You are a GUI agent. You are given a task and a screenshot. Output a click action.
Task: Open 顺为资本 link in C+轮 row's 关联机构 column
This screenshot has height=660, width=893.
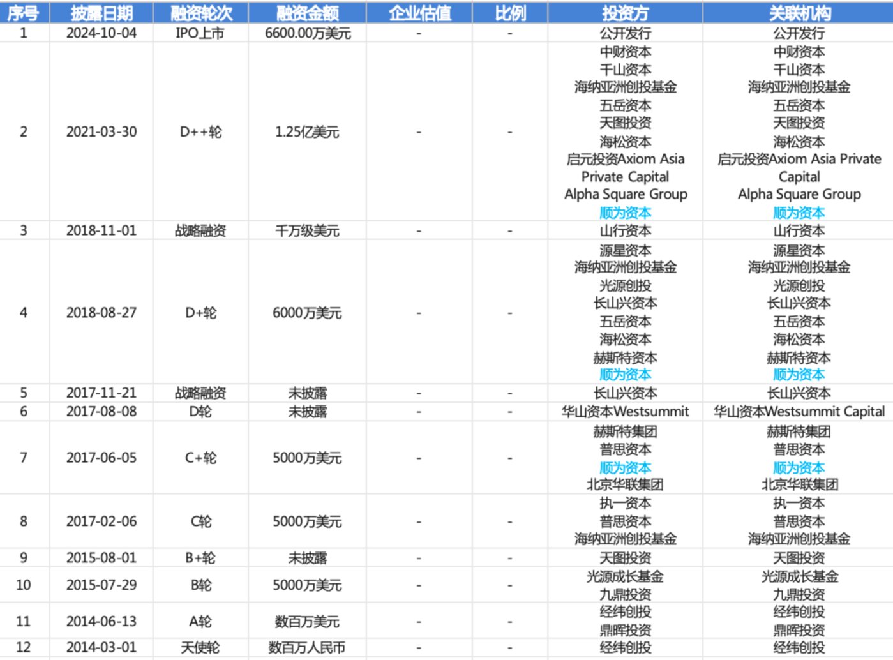799,467
